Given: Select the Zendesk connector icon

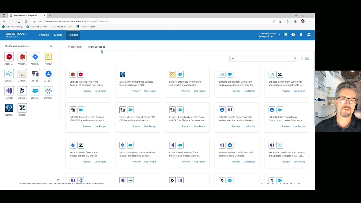Looking at the screenshot, I should pos(22,108).
